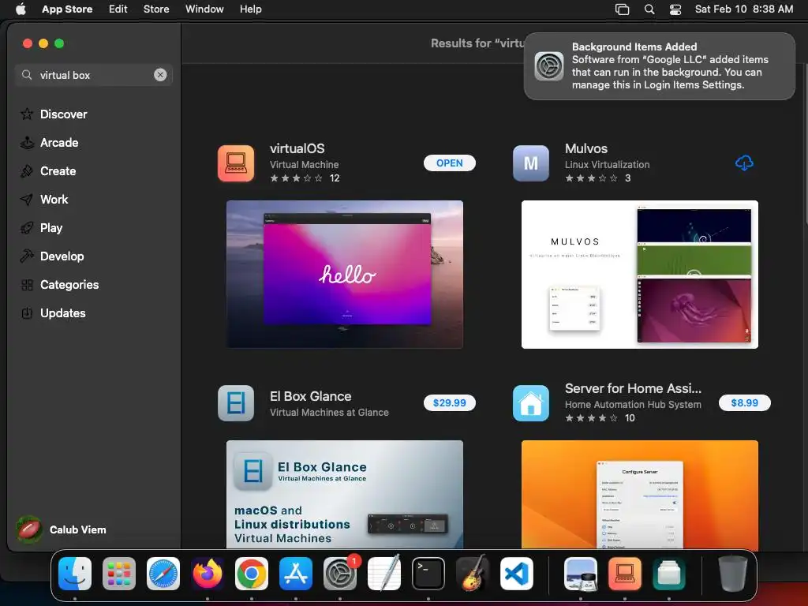Open the Apple menu
The height and width of the screenshot is (606, 808).
coord(21,9)
